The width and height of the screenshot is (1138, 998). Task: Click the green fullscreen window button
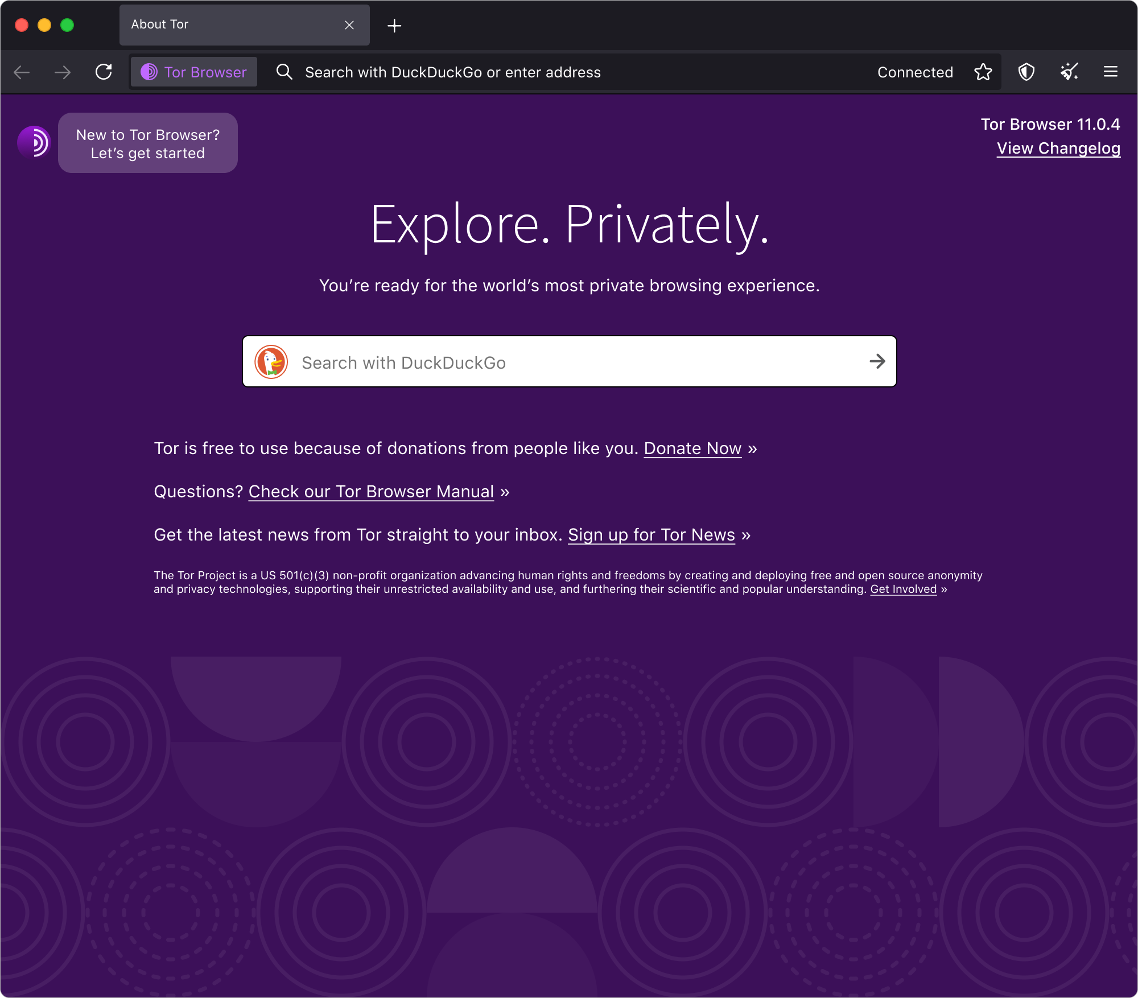pos(67,25)
